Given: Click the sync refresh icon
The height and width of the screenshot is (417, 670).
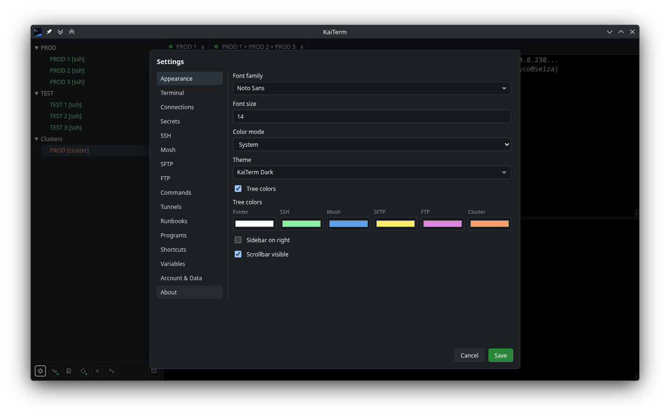Looking at the screenshot, I should coord(83,371).
